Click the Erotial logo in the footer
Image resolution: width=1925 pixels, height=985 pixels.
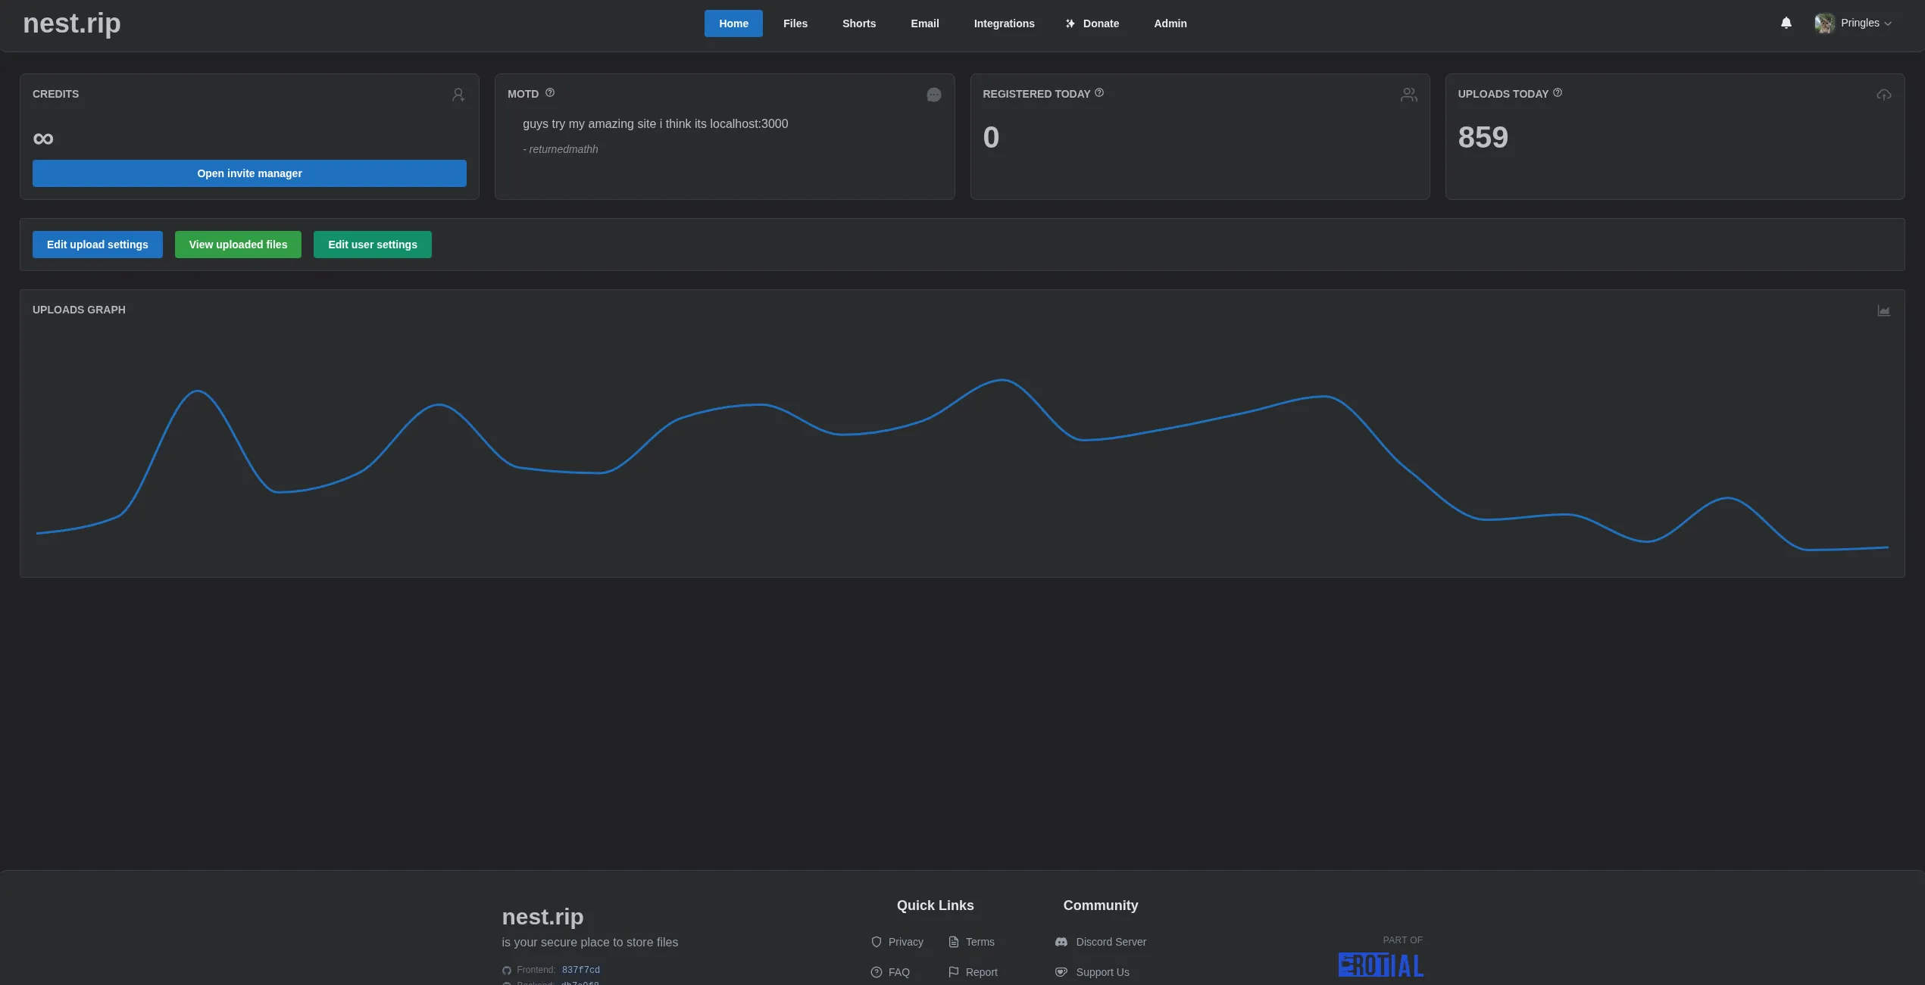point(1380,965)
